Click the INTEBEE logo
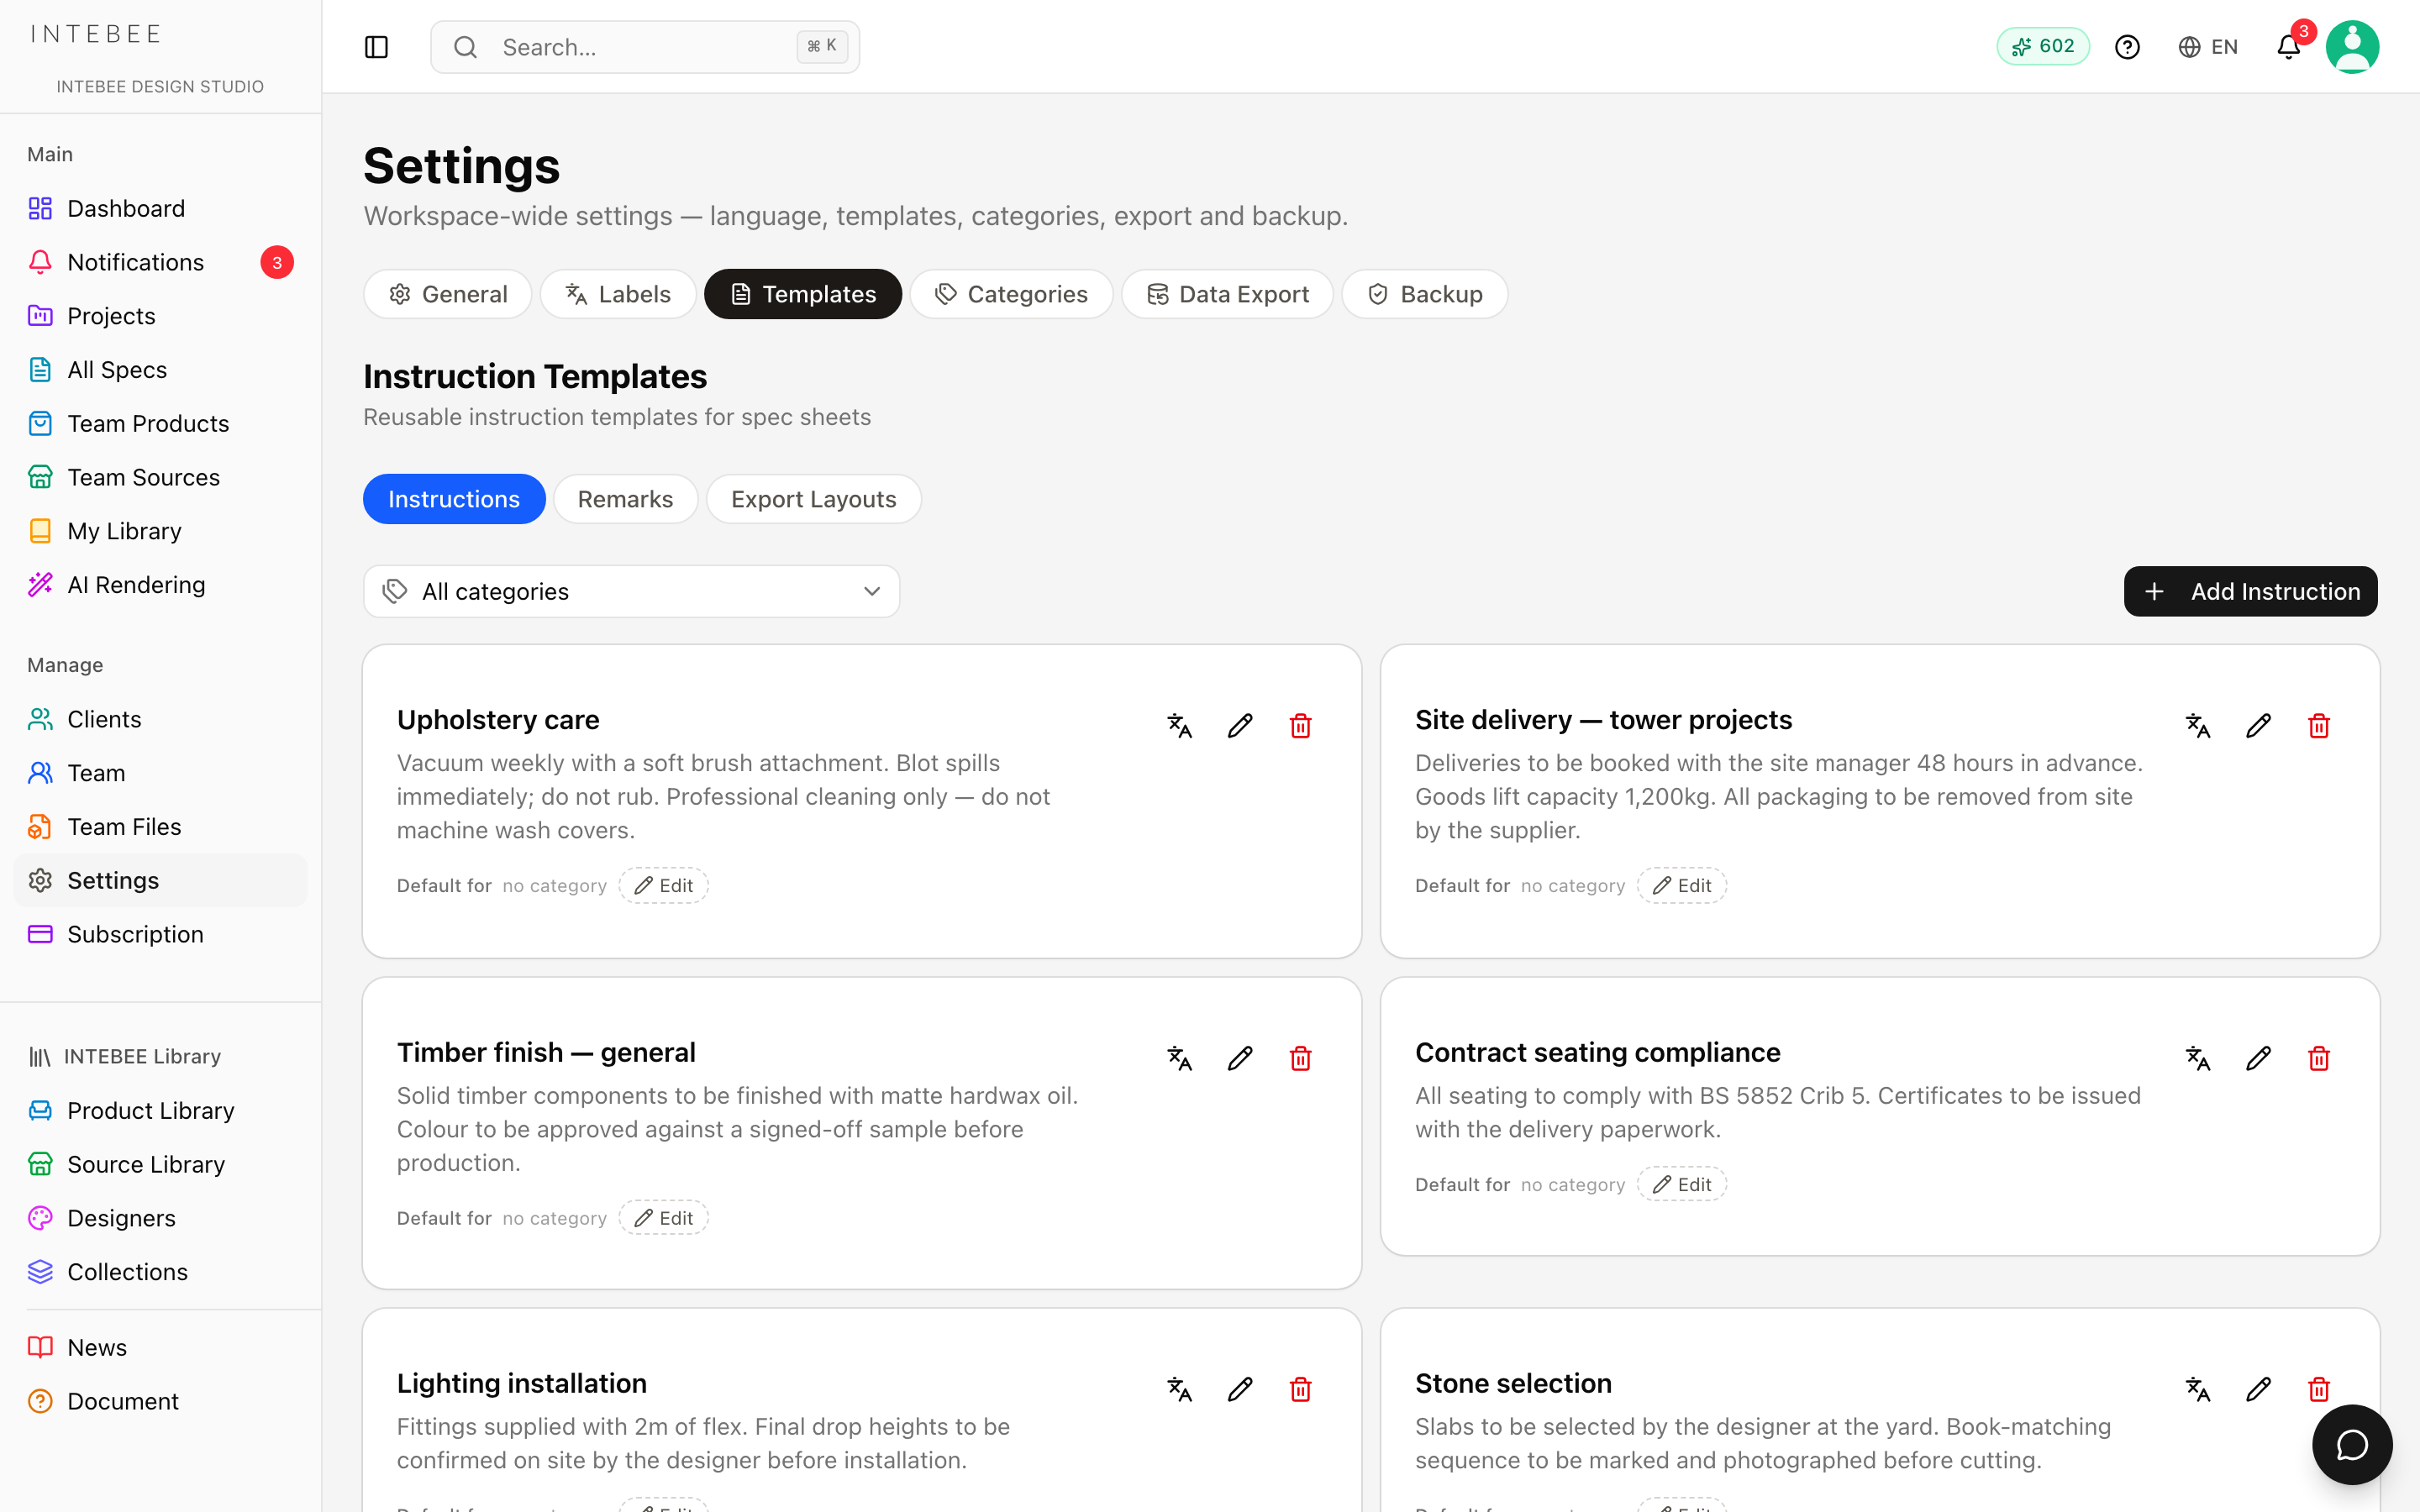 coord(96,34)
